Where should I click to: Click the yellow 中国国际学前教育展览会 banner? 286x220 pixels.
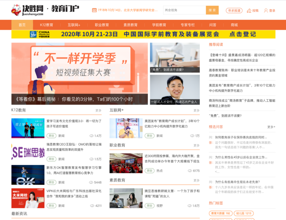click(x=143, y=34)
